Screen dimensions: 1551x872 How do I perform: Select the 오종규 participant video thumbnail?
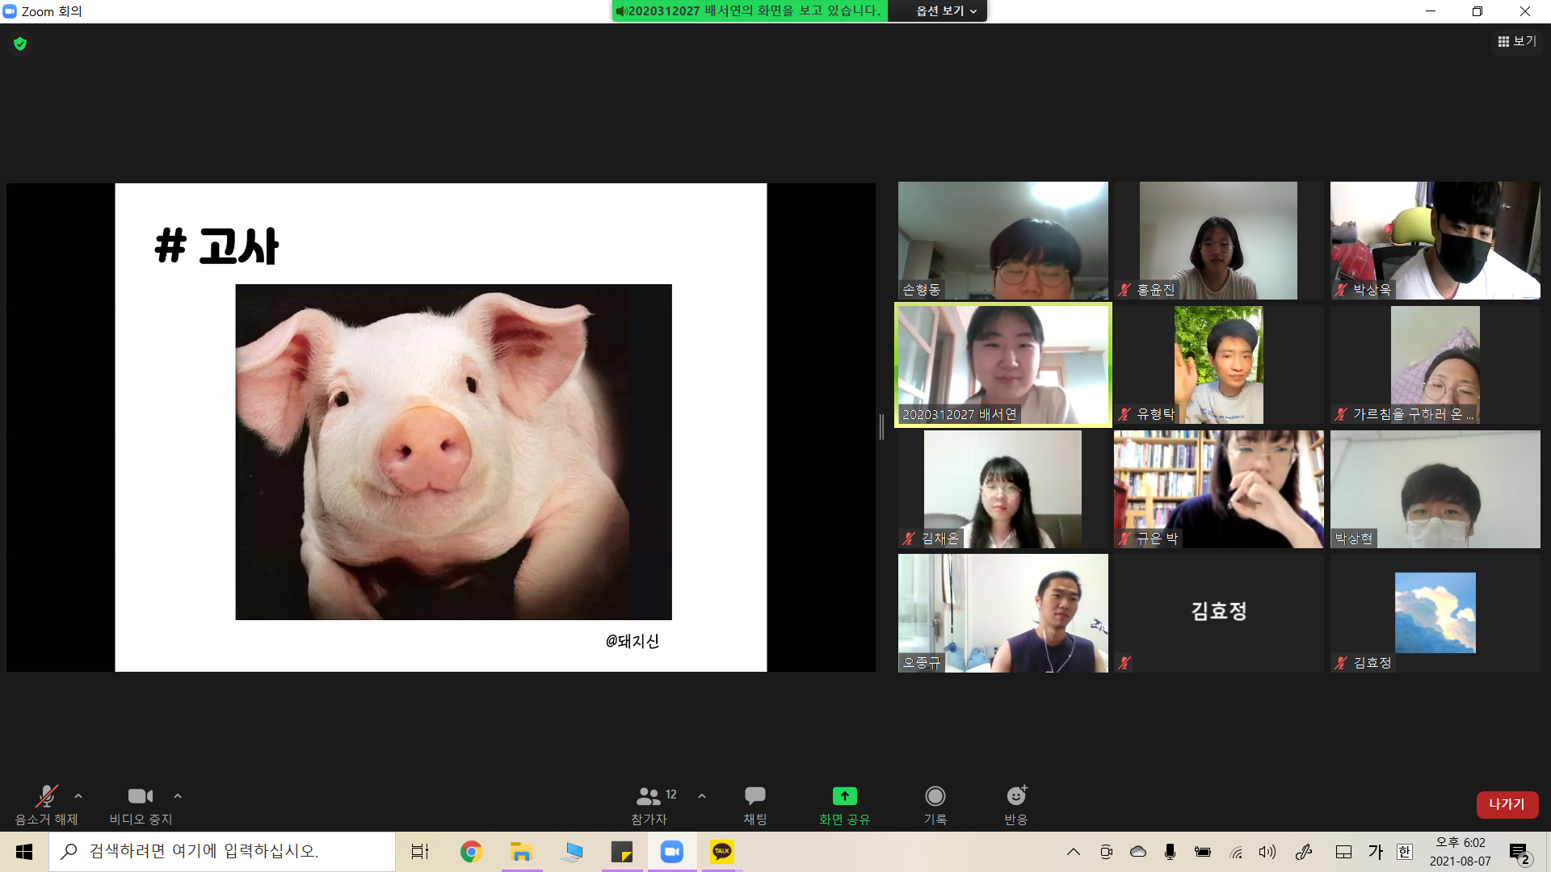coord(1002,613)
